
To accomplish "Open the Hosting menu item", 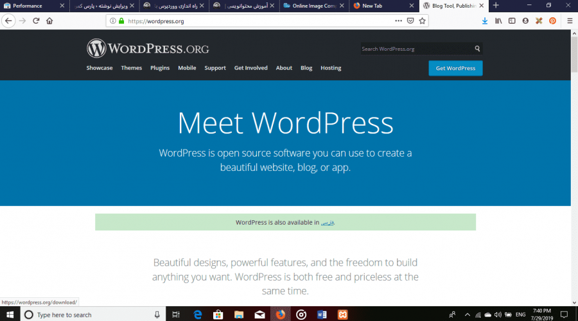I will pos(331,68).
